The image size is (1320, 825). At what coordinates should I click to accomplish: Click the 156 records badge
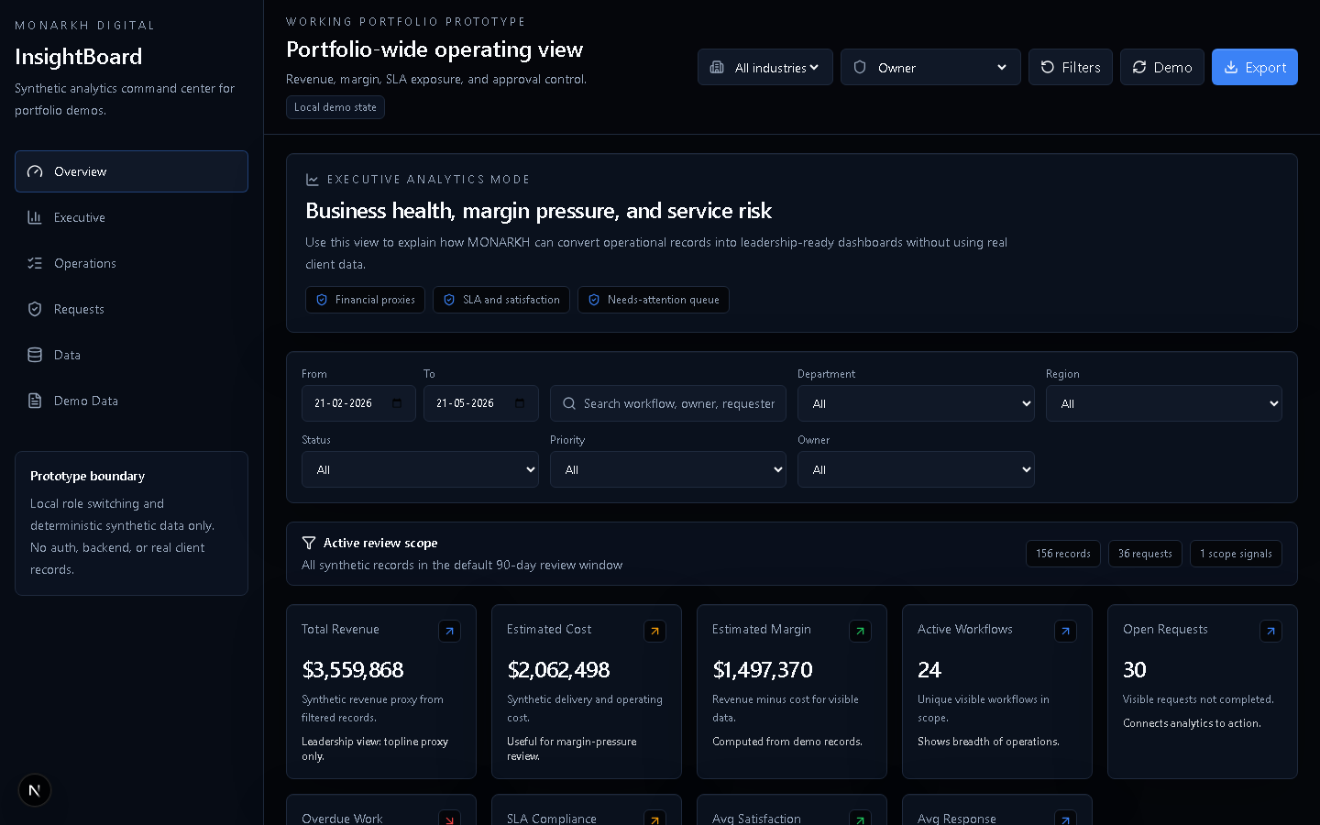tap(1063, 554)
